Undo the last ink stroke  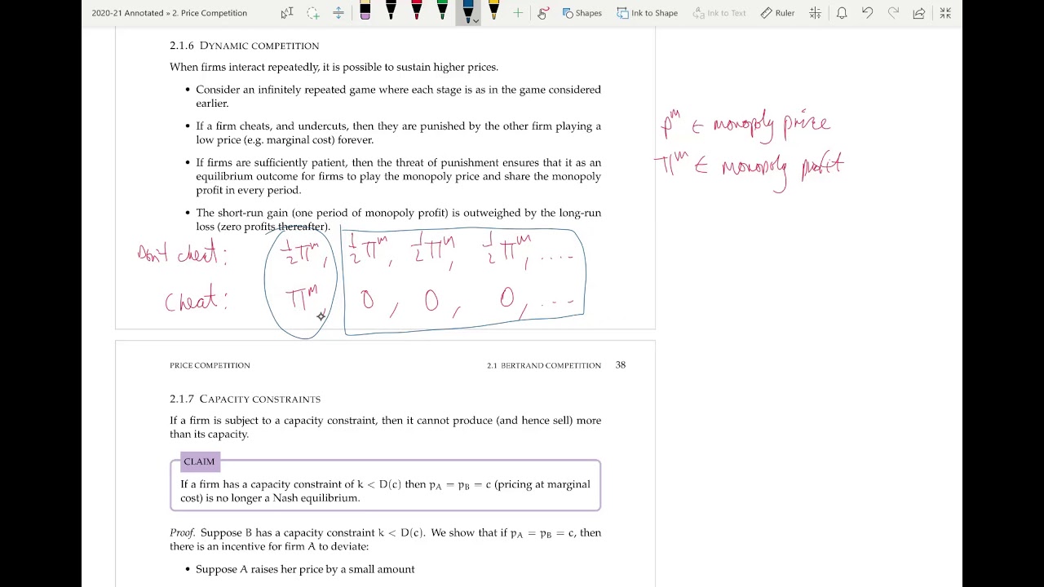[867, 13]
